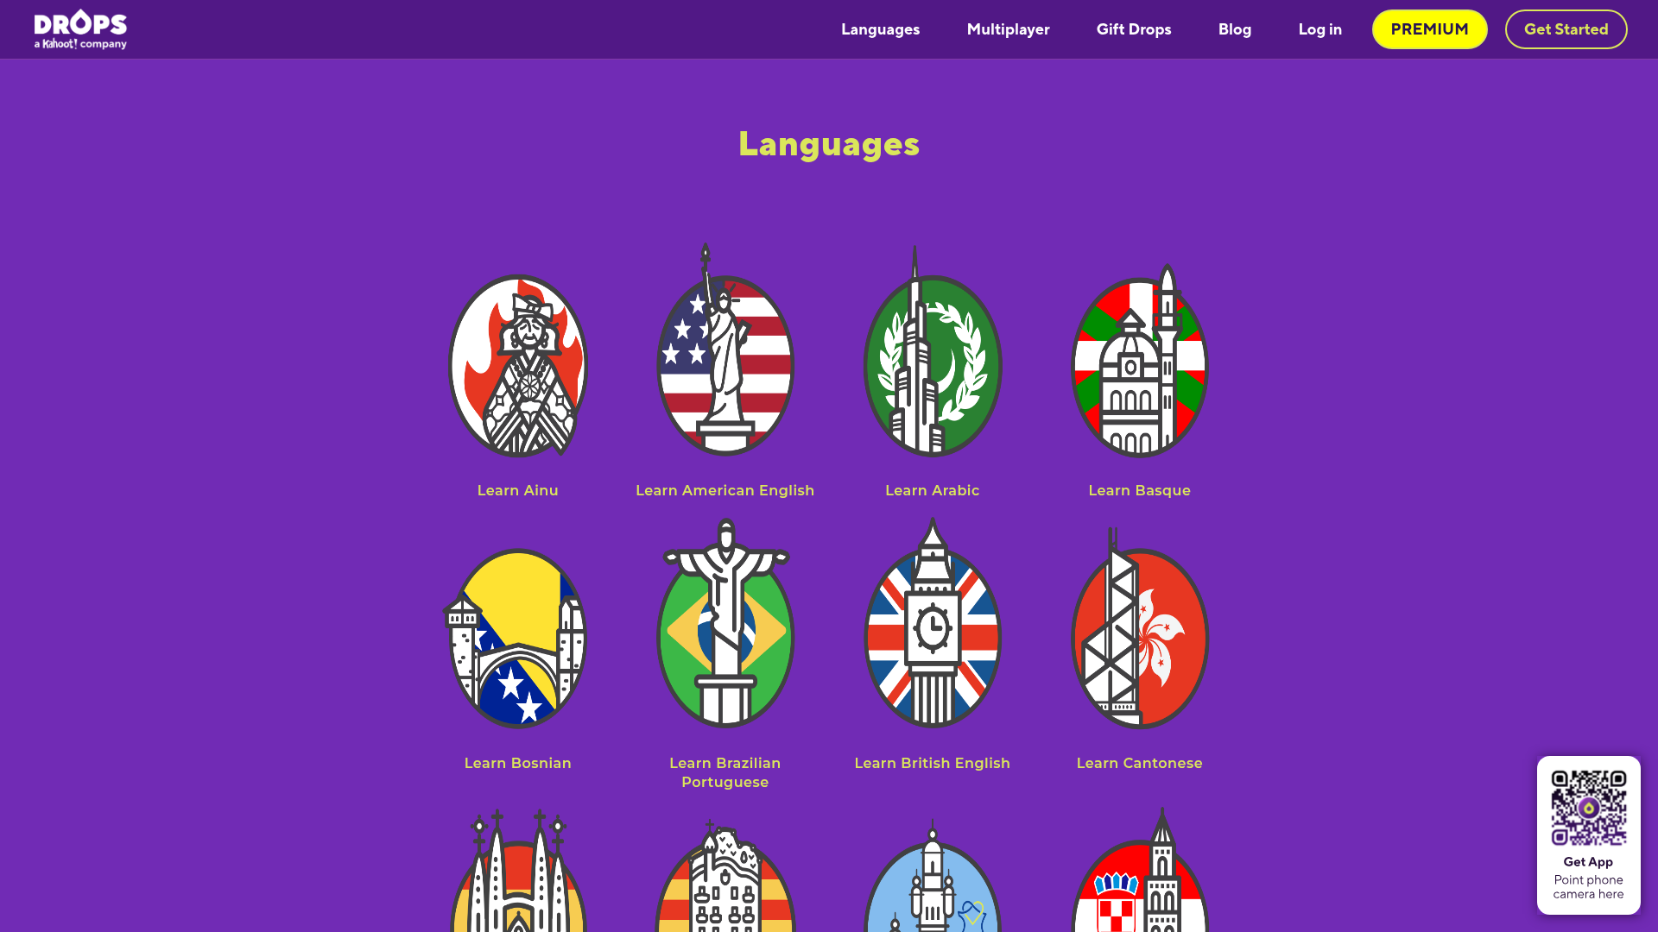Choose the Hong Kong tower Cantonese icon

pyautogui.click(x=1140, y=628)
